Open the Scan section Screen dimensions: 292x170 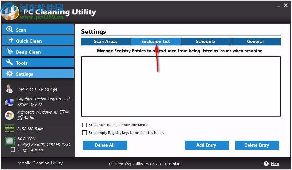coord(38,29)
